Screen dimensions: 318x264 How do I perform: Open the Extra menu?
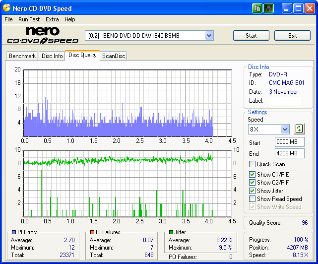pyautogui.click(x=52, y=19)
